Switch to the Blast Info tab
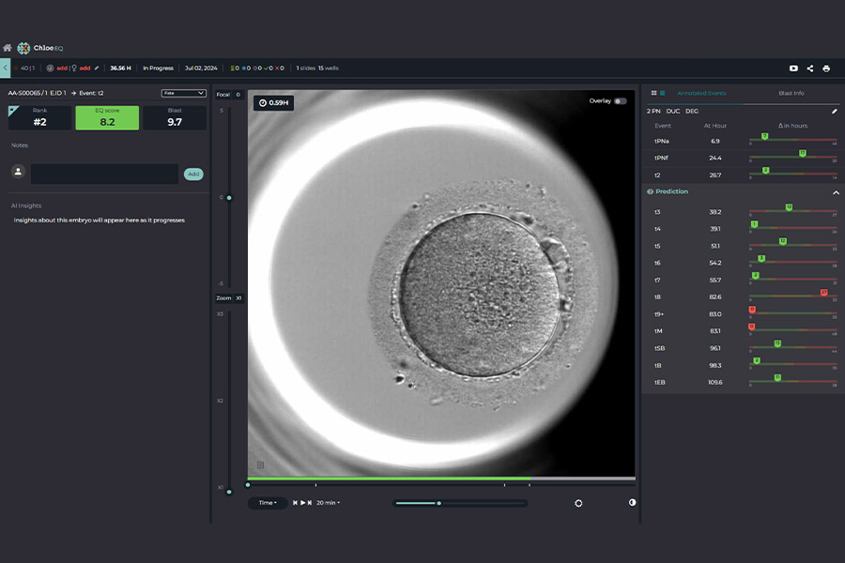 [x=791, y=93]
